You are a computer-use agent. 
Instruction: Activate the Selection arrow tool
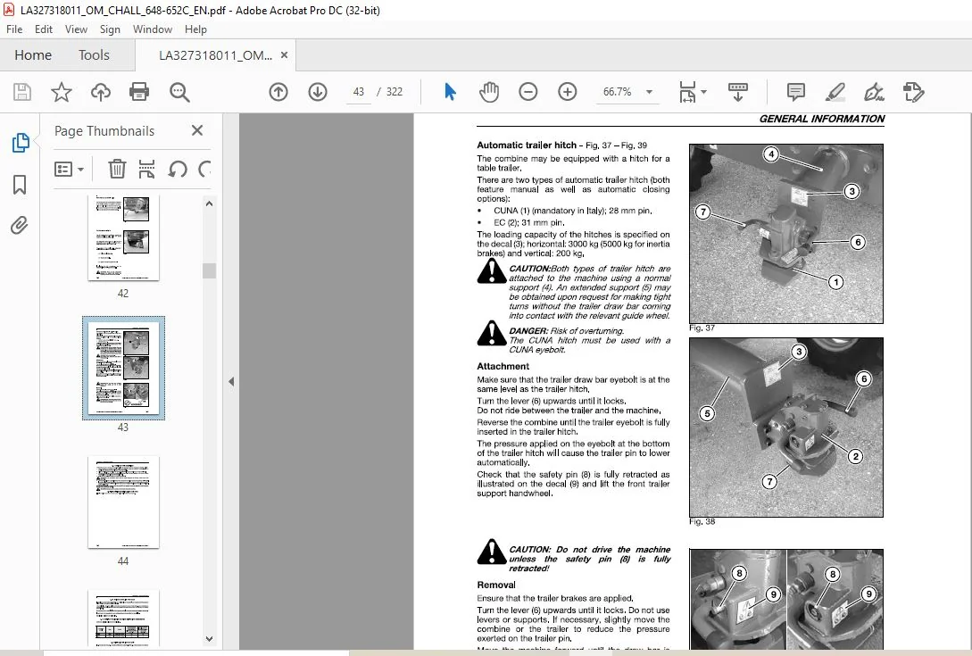[450, 92]
